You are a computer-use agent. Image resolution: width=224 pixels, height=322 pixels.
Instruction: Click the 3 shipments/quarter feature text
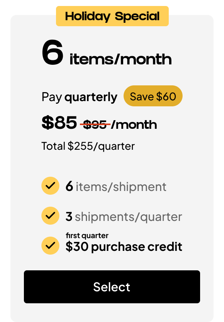point(124,216)
